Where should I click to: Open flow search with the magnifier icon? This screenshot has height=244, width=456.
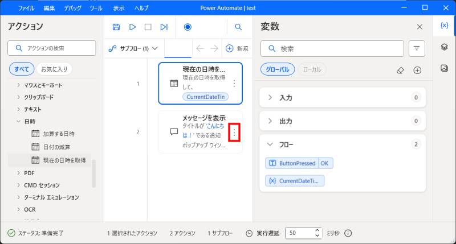(238, 27)
